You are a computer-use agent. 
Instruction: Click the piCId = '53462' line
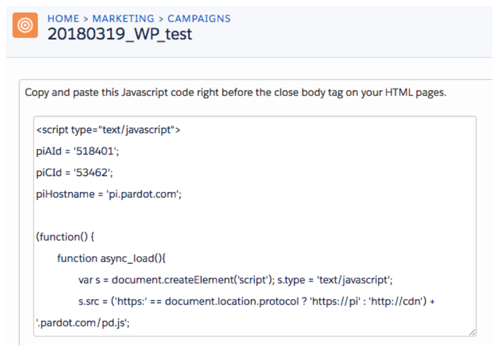pyautogui.click(x=75, y=172)
